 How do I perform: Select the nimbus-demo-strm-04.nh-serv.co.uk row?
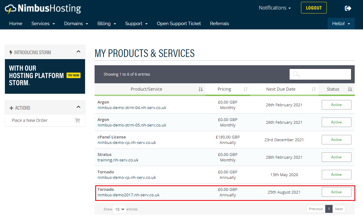[224, 105]
